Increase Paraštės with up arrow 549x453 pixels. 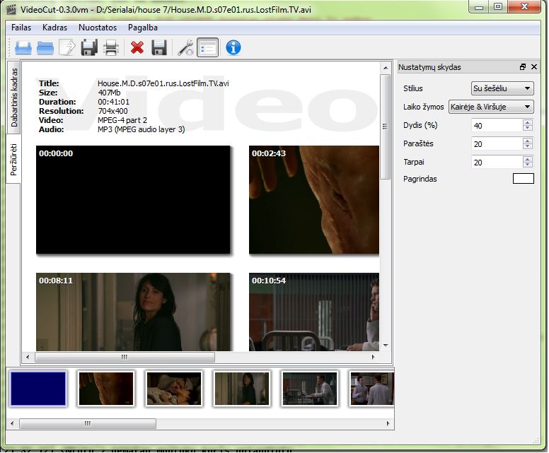point(528,141)
